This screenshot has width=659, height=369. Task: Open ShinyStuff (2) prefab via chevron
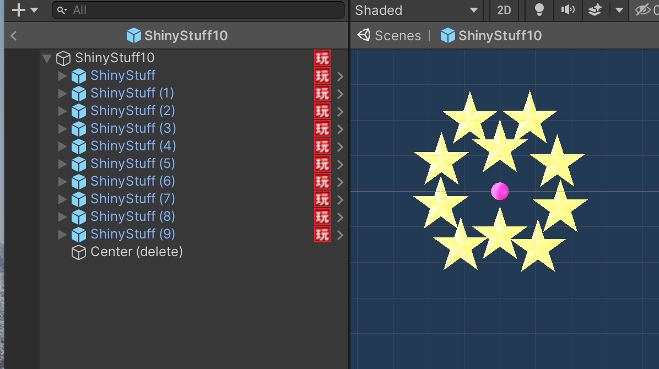(341, 112)
